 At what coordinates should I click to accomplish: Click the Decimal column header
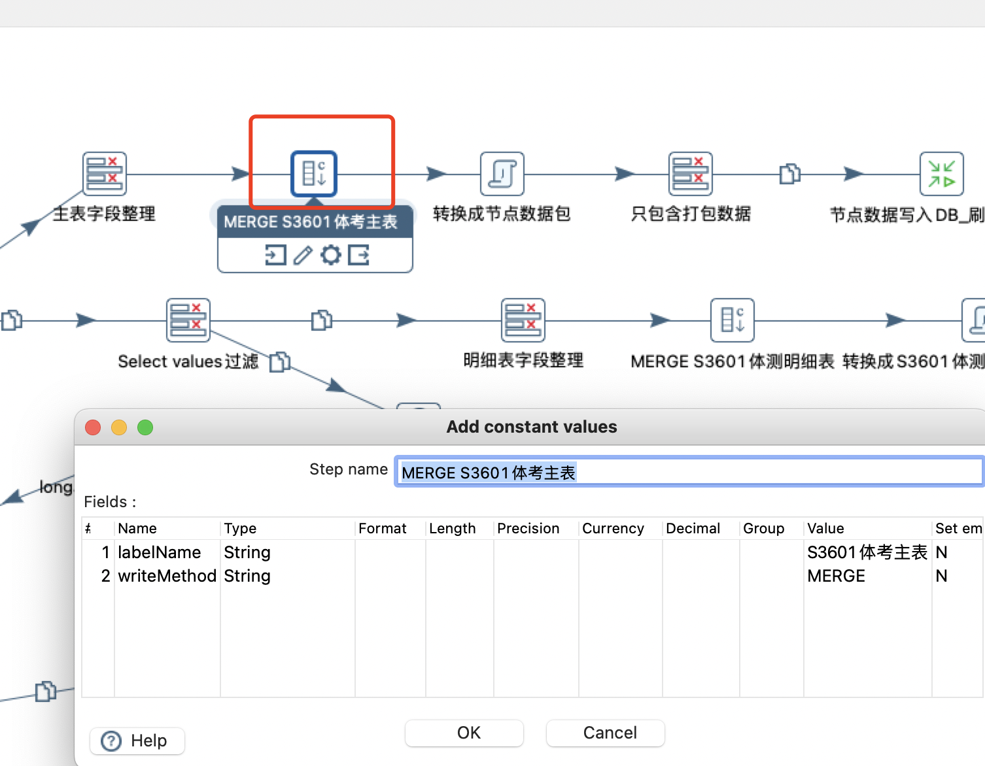coord(701,528)
